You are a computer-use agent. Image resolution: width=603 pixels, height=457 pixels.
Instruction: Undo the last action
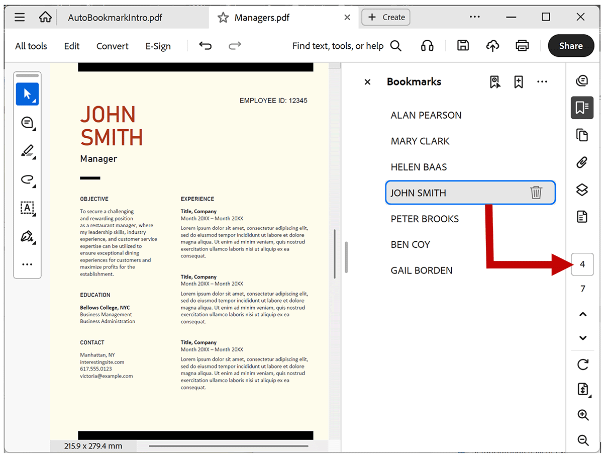pyautogui.click(x=205, y=46)
